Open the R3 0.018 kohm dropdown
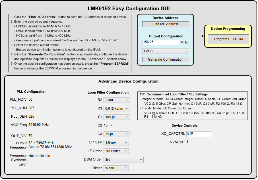Image resolution: width=258 pixels, height=180 pixels. tap(116, 109)
